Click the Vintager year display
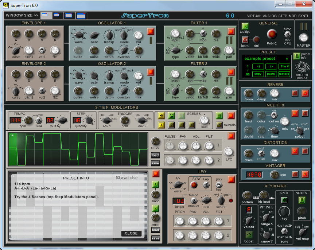This screenshot has height=250, width=315. (x=254, y=175)
